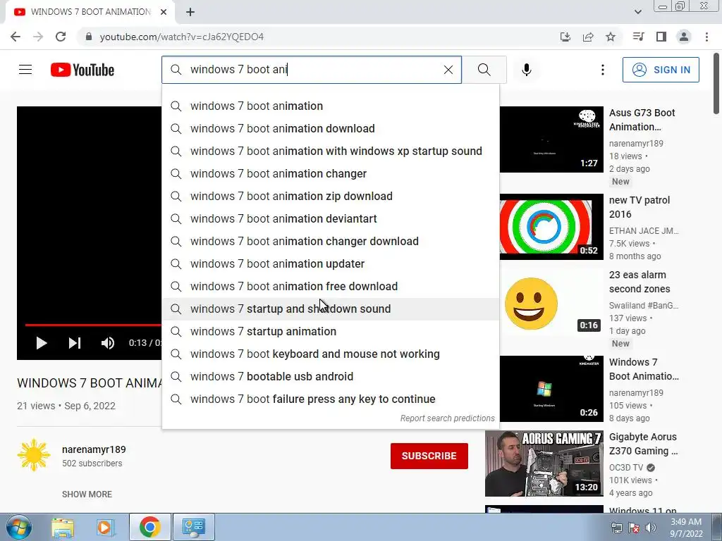Open Asus G73 Boot Animation thumbnail
Screen dimensions: 722x541
551,139
